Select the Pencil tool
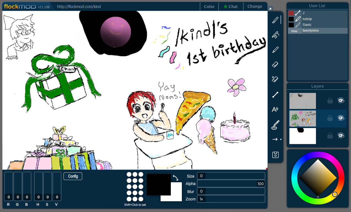 pos(275,50)
